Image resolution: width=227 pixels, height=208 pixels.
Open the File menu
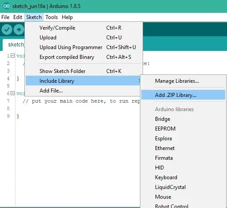click(5, 17)
